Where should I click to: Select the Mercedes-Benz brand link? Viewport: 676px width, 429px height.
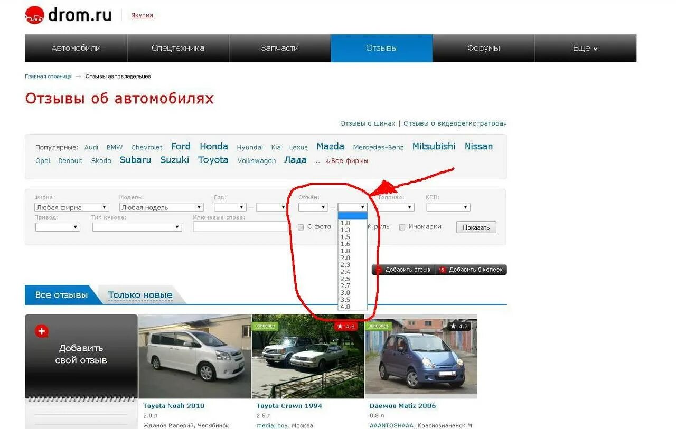click(x=378, y=148)
